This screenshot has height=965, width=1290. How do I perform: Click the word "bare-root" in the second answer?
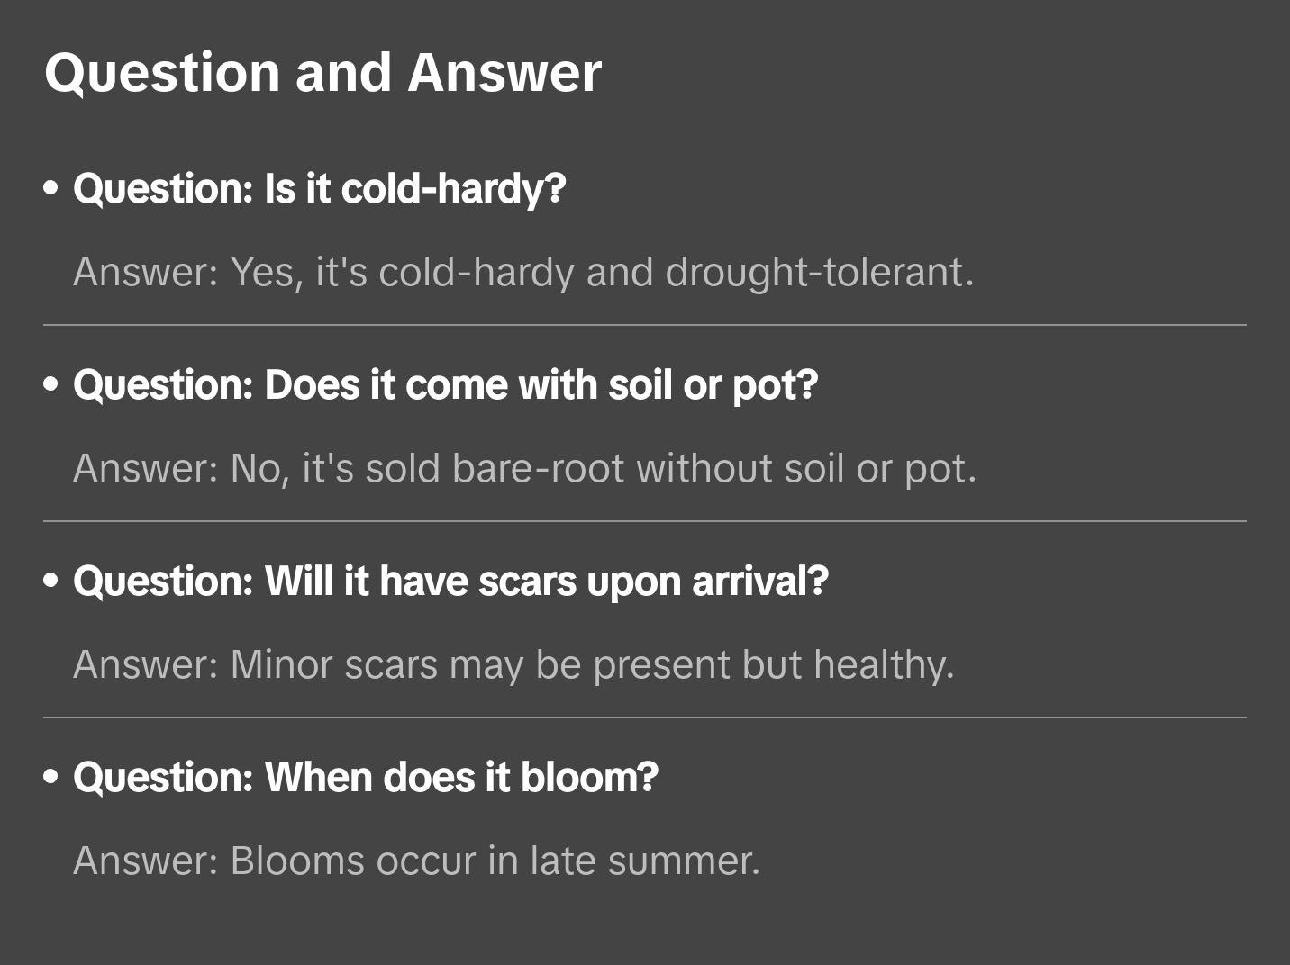pyautogui.click(x=538, y=469)
